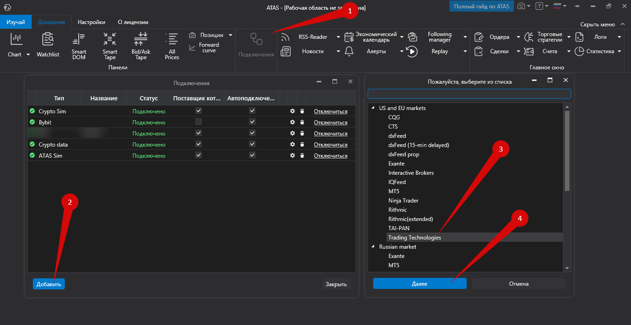631x325 pixels.
Task: Click the provider list vertical scrollbar
Action: tap(567, 151)
